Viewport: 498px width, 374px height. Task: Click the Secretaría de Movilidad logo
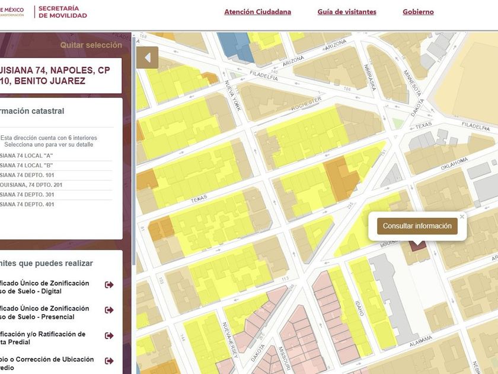click(x=62, y=12)
